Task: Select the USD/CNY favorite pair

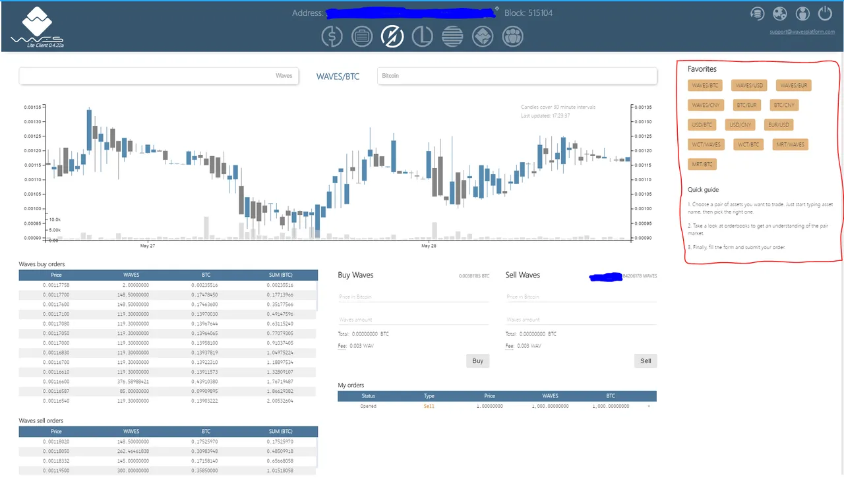Action: coord(740,125)
